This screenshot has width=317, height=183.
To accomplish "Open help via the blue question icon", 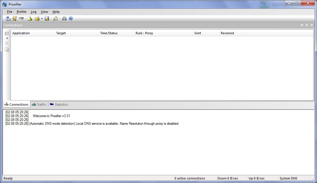I will (x=71, y=18).
